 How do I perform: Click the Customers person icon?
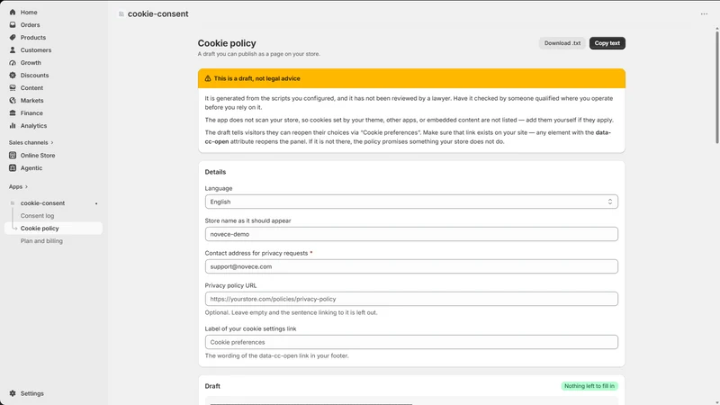13,50
